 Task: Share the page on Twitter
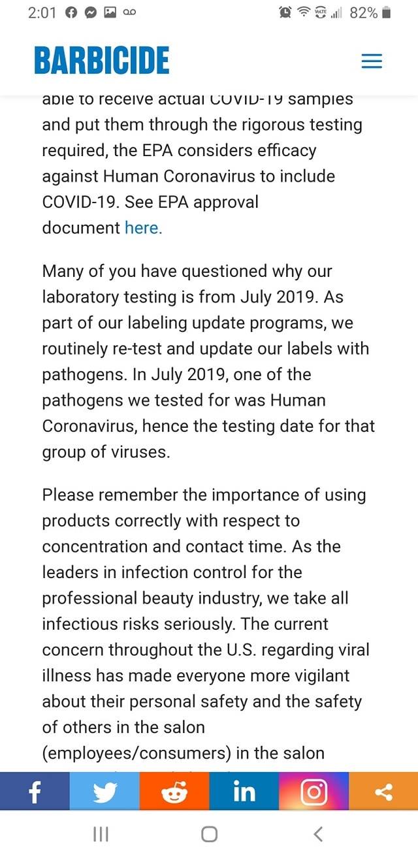[x=104, y=792]
